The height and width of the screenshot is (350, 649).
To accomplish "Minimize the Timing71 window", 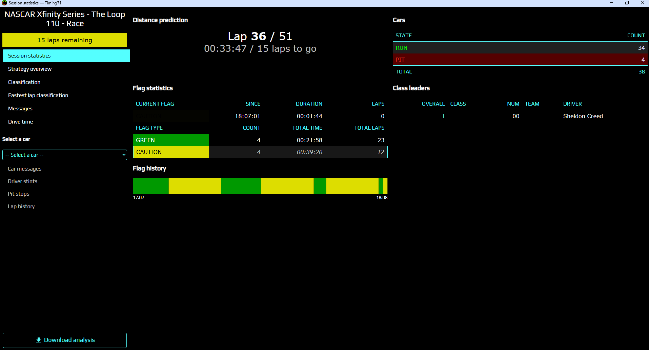I will 611,3.
